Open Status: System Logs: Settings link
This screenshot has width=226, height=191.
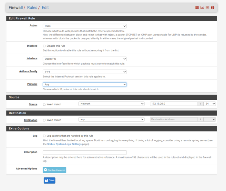64,144
